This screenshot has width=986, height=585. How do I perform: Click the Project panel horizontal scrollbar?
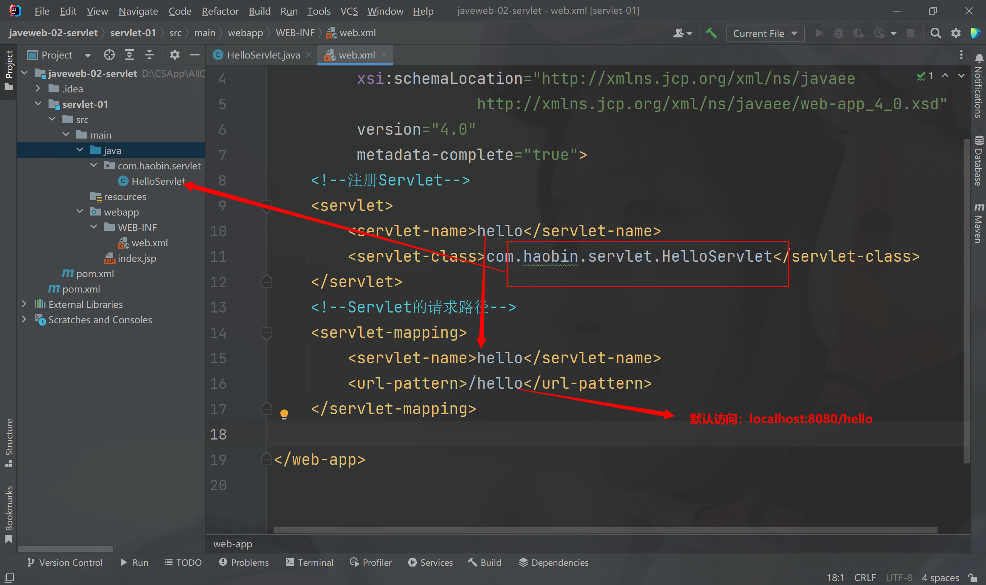65,548
